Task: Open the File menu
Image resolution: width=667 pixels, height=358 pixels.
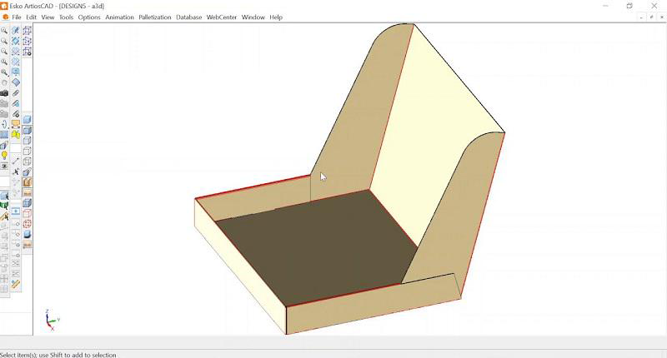Action: pyautogui.click(x=17, y=17)
